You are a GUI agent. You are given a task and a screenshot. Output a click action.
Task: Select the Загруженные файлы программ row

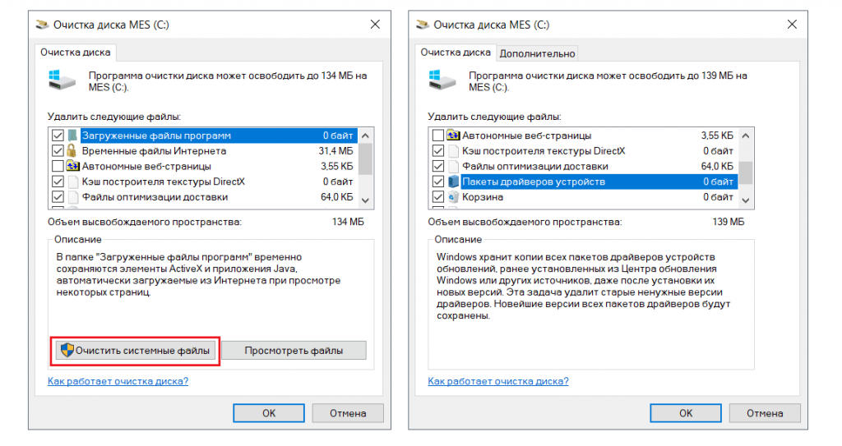(x=204, y=136)
